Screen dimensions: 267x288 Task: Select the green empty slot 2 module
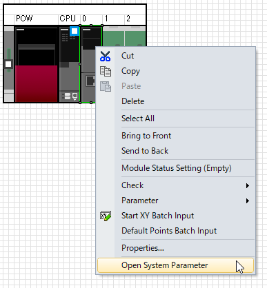tap(135, 37)
